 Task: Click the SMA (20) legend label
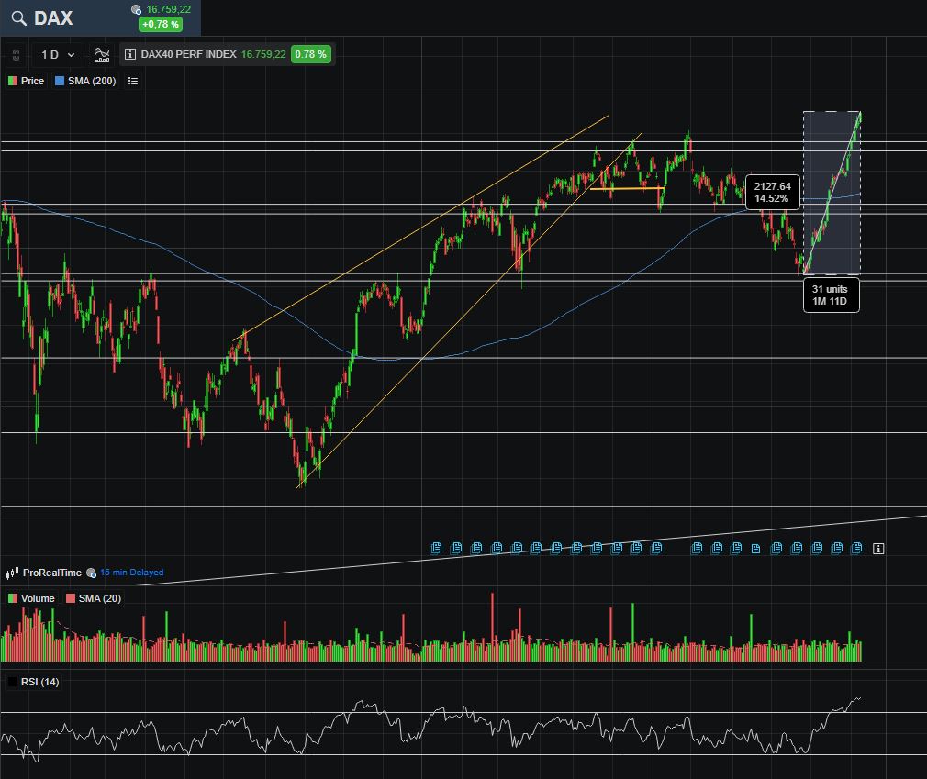100,598
